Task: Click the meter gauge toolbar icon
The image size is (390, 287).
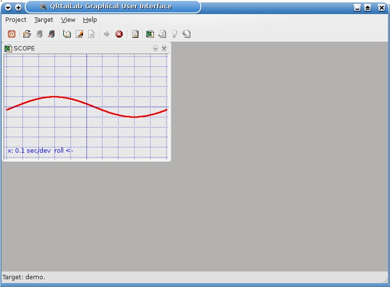Action: [x=163, y=34]
